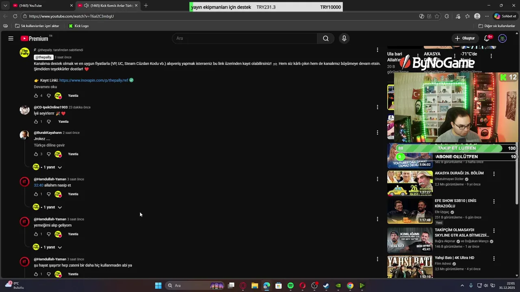The height and width of the screenshot is (292, 520).
Task: Reply to the @CD-IpekOnline1903 comment
Action: pos(63,122)
